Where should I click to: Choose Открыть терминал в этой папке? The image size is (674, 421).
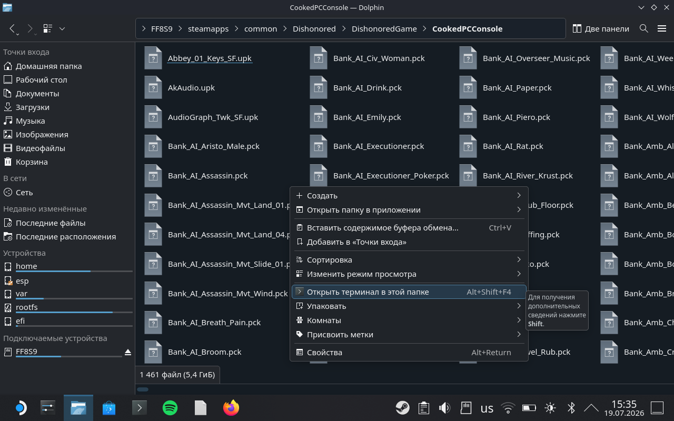(x=409, y=292)
